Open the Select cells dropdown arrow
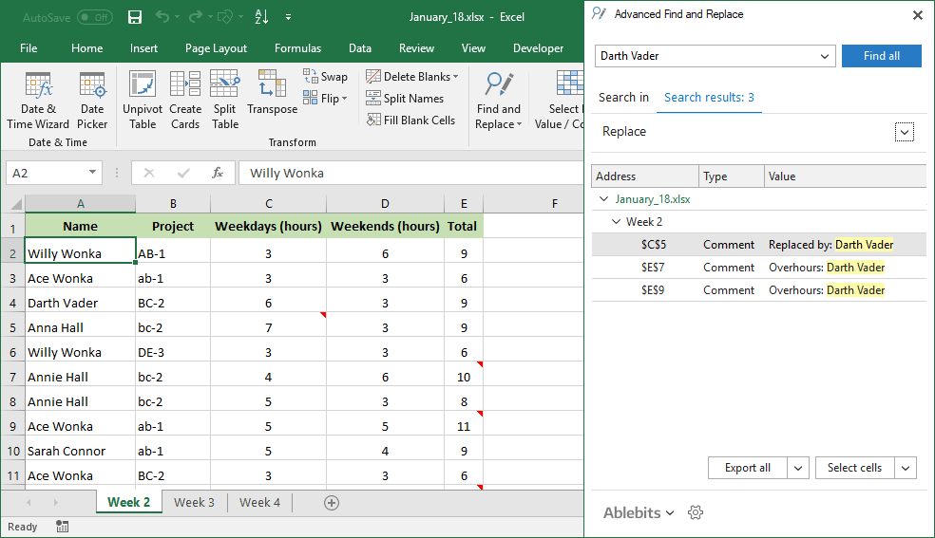The height and width of the screenshot is (538, 935). [906, 468]
